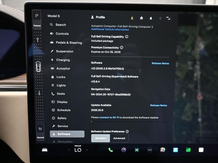Viewport: 218px width, 163px height.
Task: Open Additional Vehicle Information link
Action: [x=110, y=30]
